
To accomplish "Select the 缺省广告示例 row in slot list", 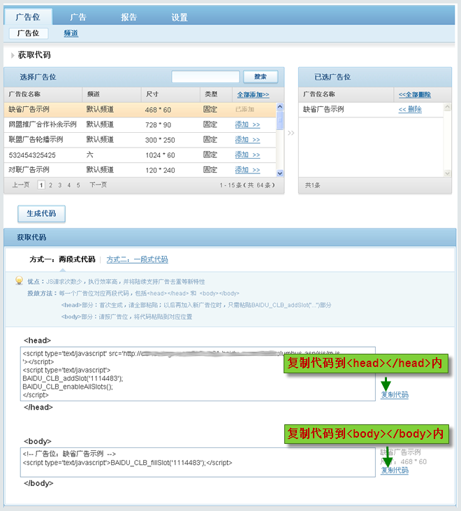I will coord(140,110).
